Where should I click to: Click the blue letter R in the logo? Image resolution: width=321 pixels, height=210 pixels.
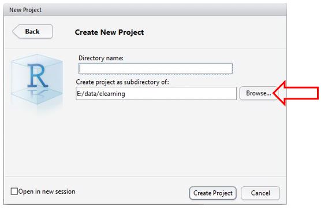[x=38, y=75]
